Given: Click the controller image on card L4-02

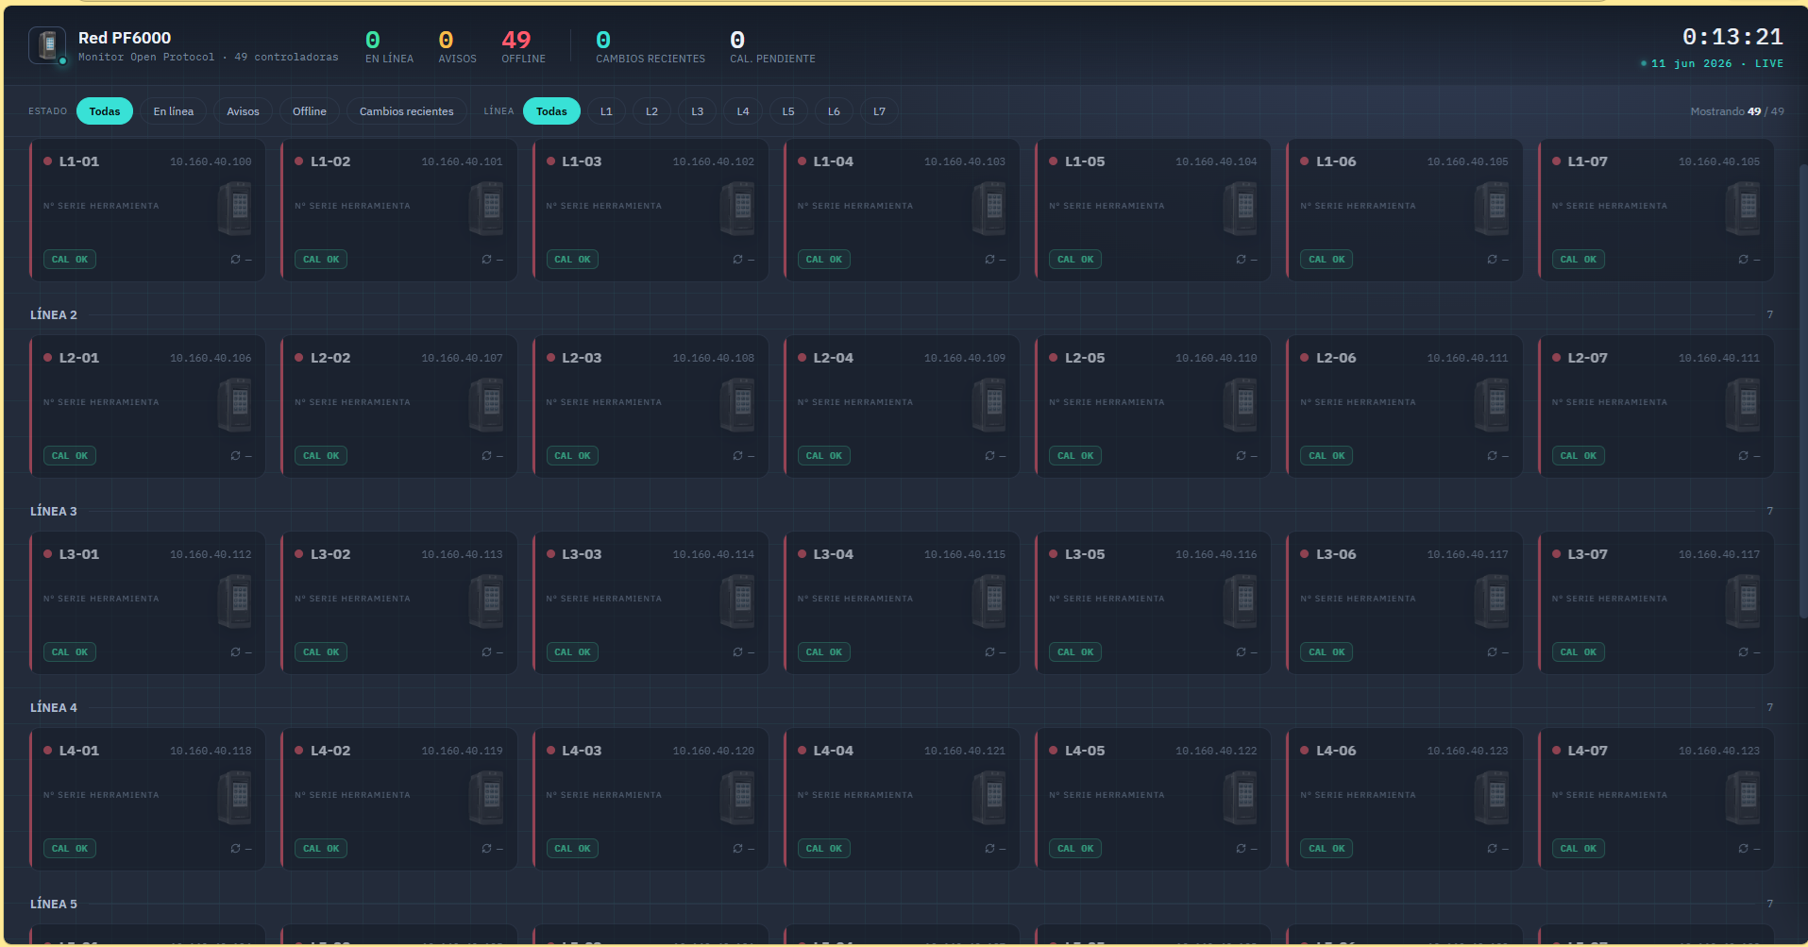Looking at the screenshot, I should 486,797.
